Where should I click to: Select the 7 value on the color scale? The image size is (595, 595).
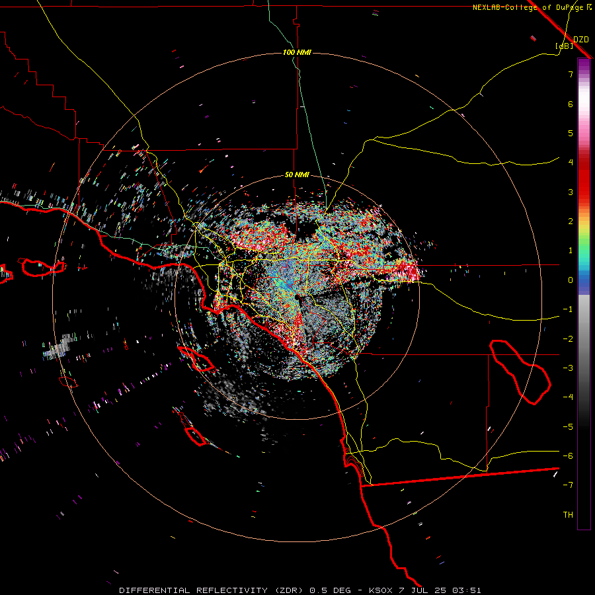coord(571,74)
